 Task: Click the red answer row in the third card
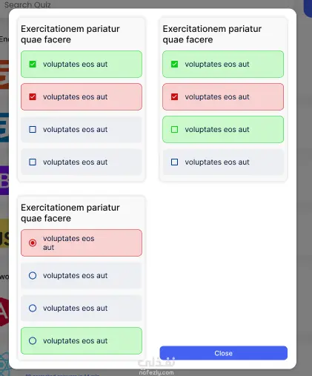click(82, 243)
